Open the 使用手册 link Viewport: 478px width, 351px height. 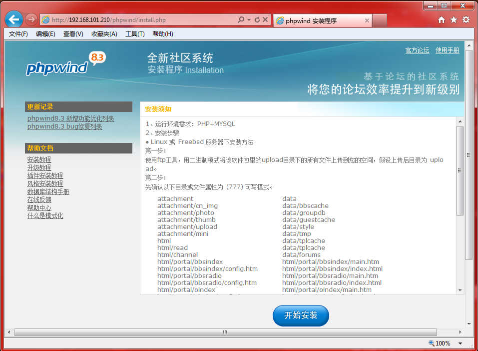coord(447,50)
